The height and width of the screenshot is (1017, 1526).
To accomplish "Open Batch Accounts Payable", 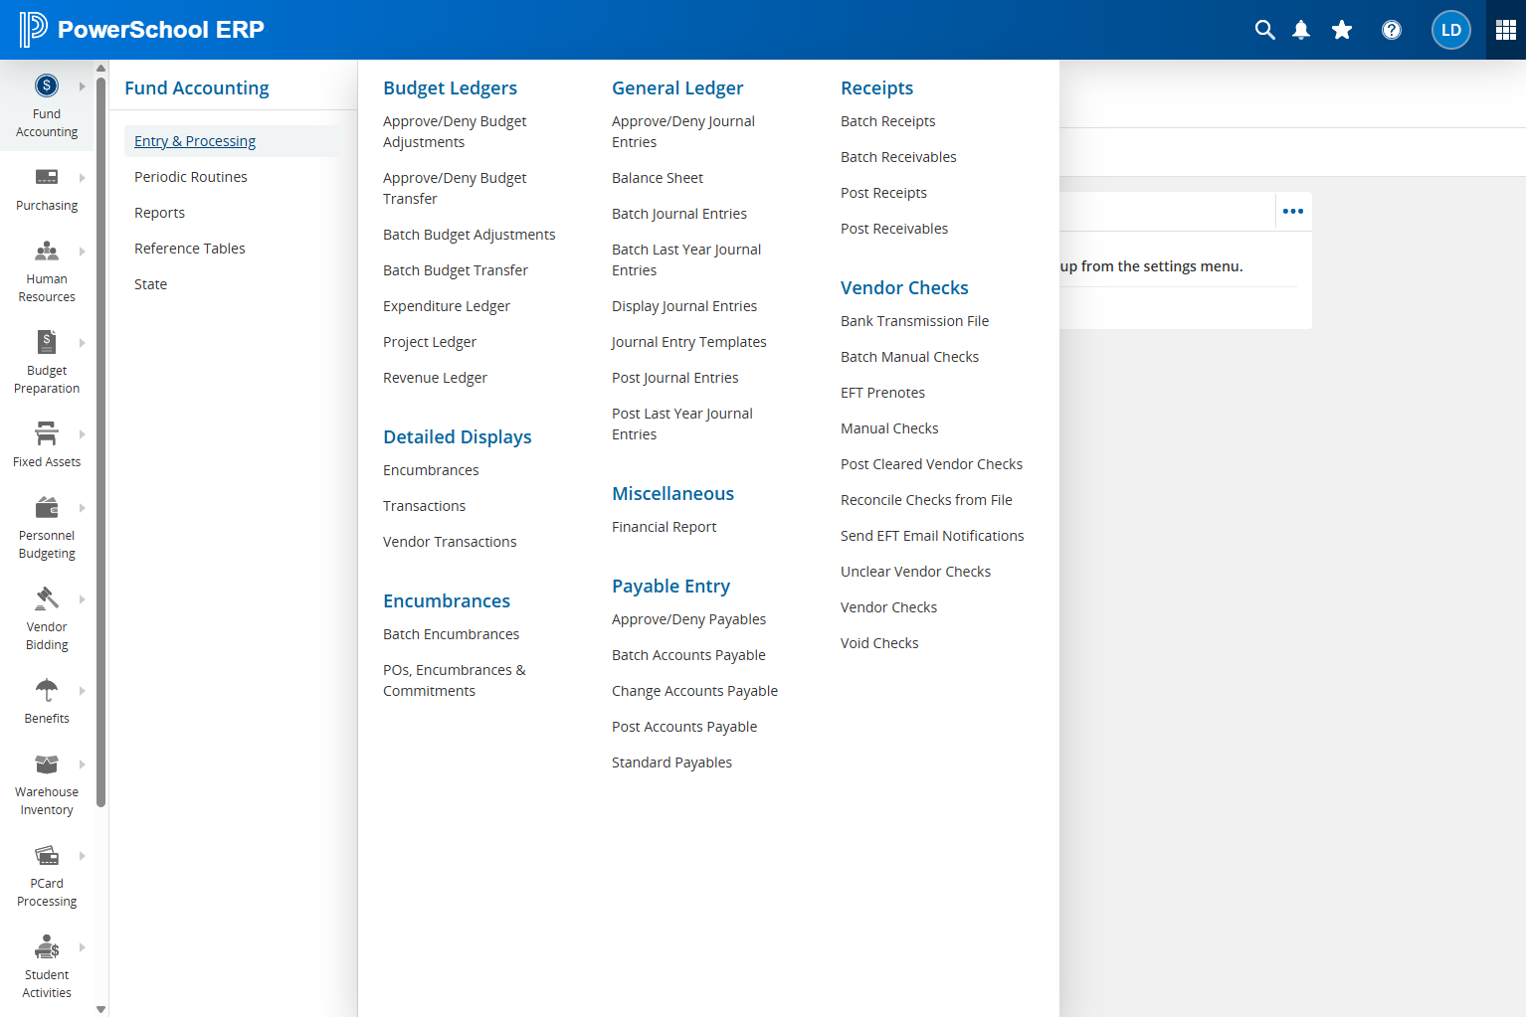I will point(688,655).
